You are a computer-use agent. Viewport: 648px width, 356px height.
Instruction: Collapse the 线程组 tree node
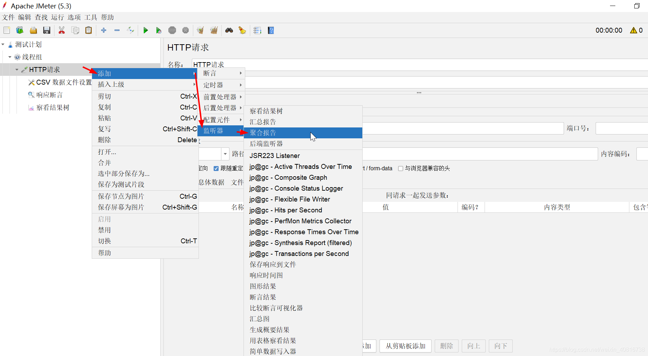[10, 57]
